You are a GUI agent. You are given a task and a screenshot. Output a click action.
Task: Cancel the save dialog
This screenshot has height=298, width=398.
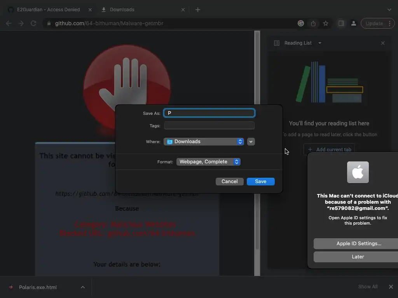click(x=229, y=182)
